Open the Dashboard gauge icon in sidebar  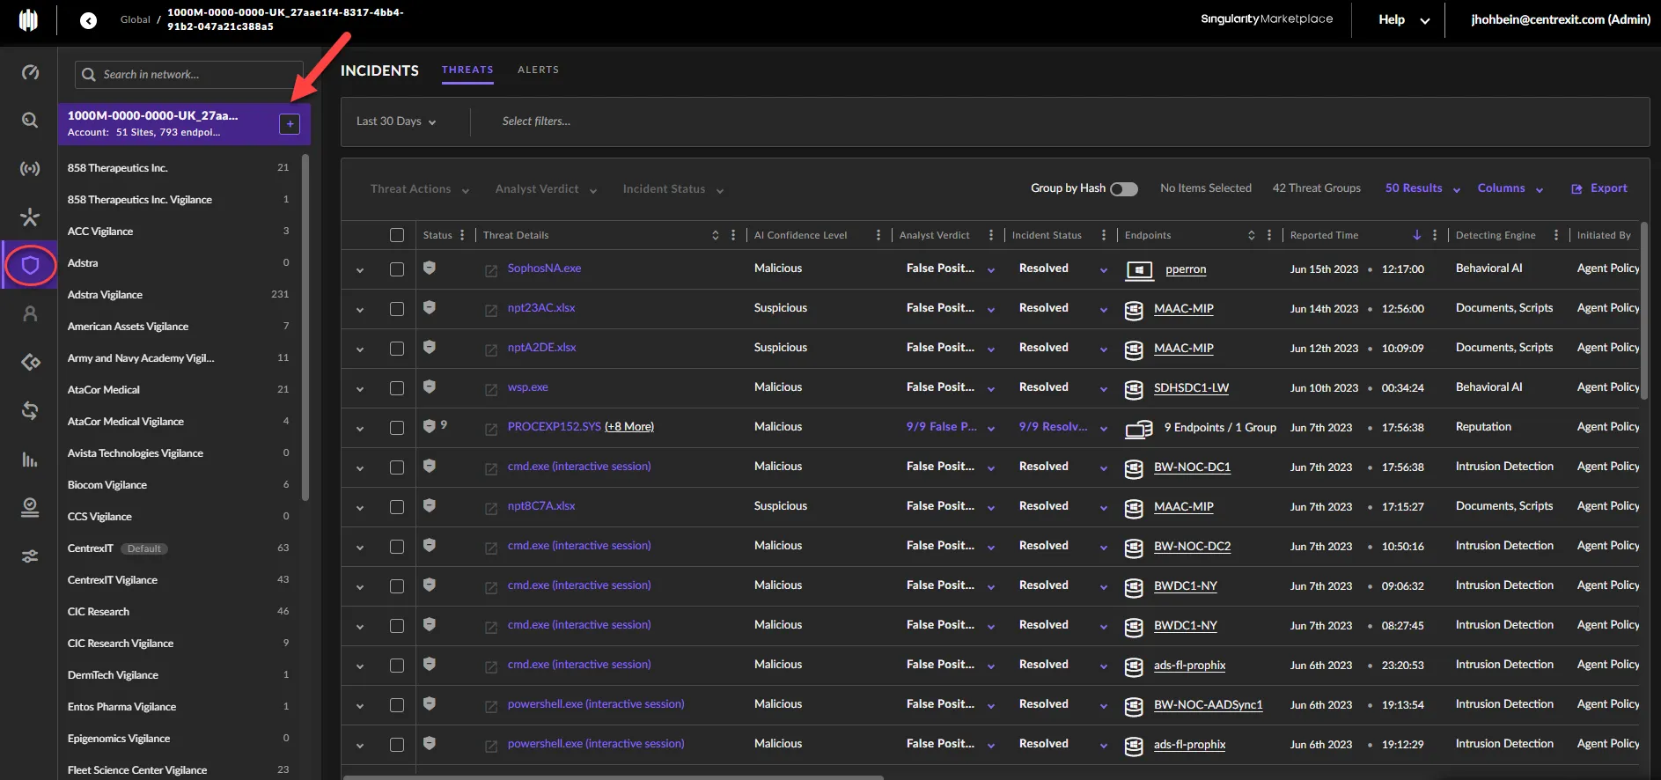click(x=30, y=72)
